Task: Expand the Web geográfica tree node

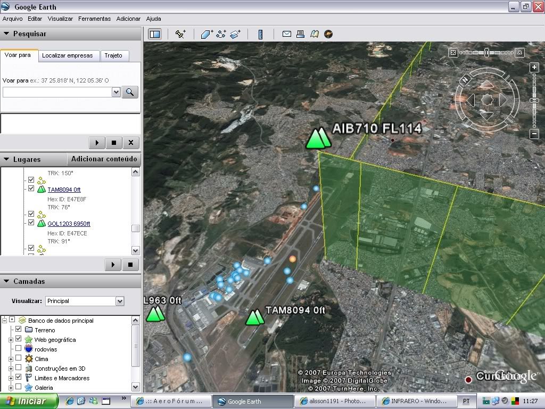Action: pos(11,340)
